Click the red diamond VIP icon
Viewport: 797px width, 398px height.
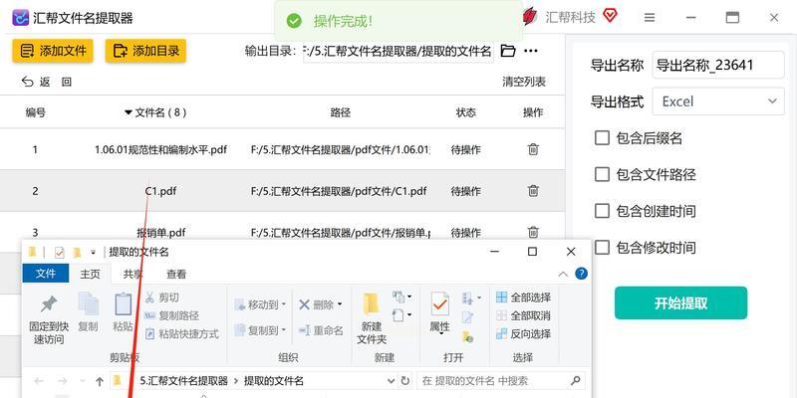(x=610, y=16)
